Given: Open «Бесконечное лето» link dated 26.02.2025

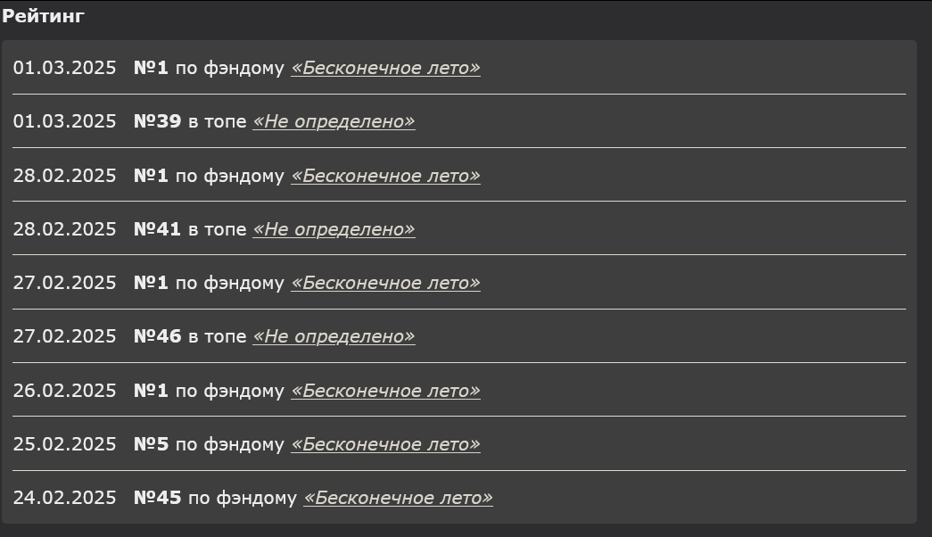Looking at the screenshot, I should click(x=385, y=391).
